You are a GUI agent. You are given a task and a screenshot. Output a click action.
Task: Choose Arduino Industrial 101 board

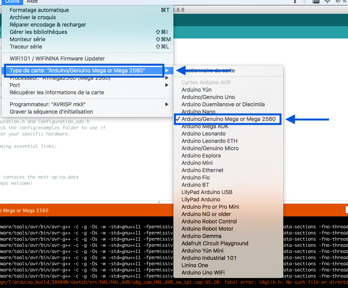[229, 258]
